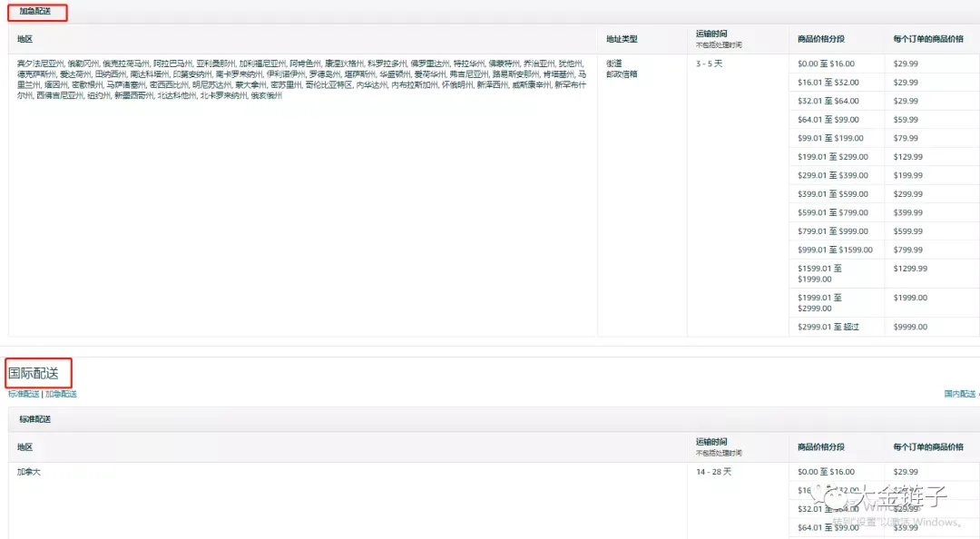
Task: Select the $2999.01 至 超过 price band
Action: pos(828,327)
